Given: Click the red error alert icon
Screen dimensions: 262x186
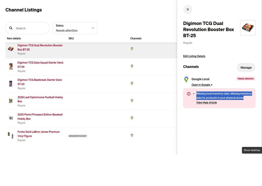Looking at the screenshot, I should [189, 94].
